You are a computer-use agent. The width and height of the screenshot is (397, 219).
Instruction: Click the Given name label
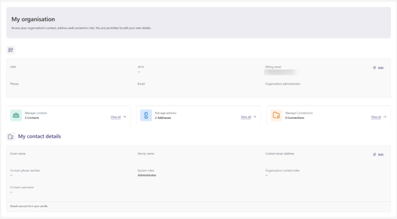point(18,154)
